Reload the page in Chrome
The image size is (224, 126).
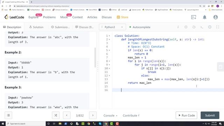click(10, 6)
